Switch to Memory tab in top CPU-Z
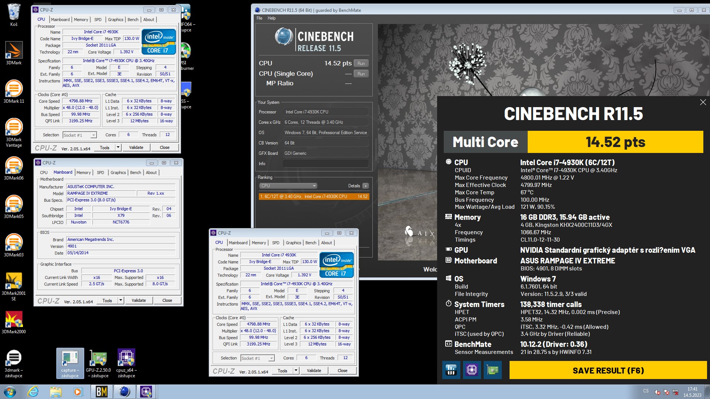 click(x=81, y=20)
